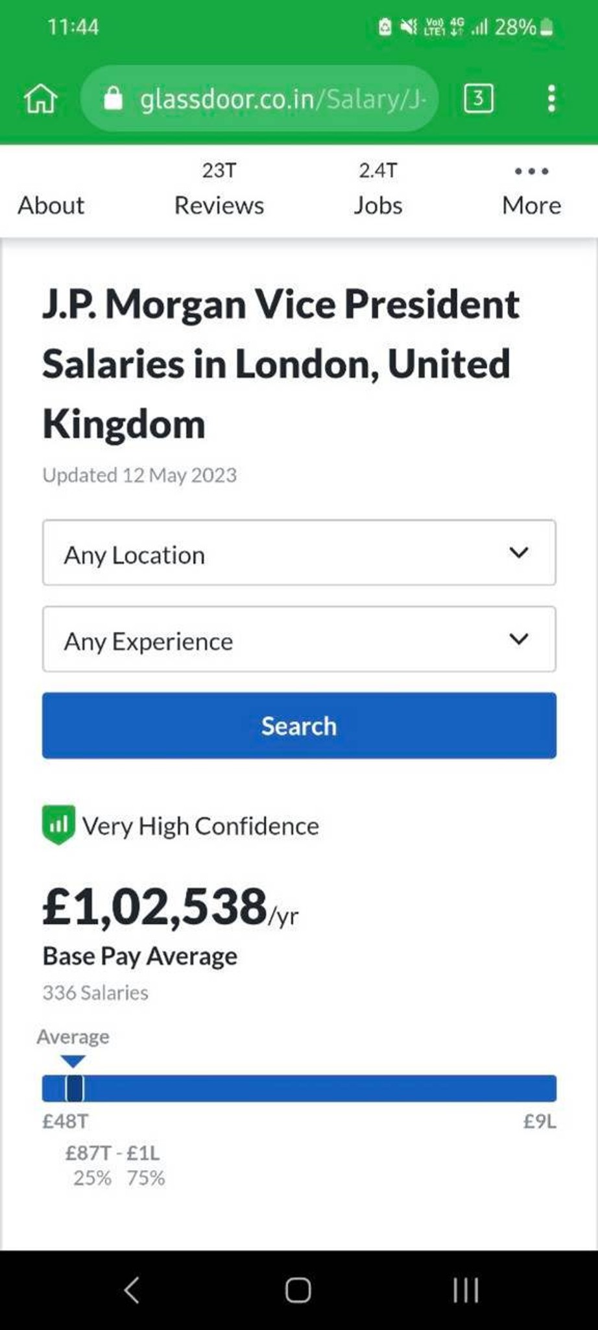The height and width of the screenshot is (1330, 598).
Task: Tap the salary range bar average marker
Action: [74, 1088]
